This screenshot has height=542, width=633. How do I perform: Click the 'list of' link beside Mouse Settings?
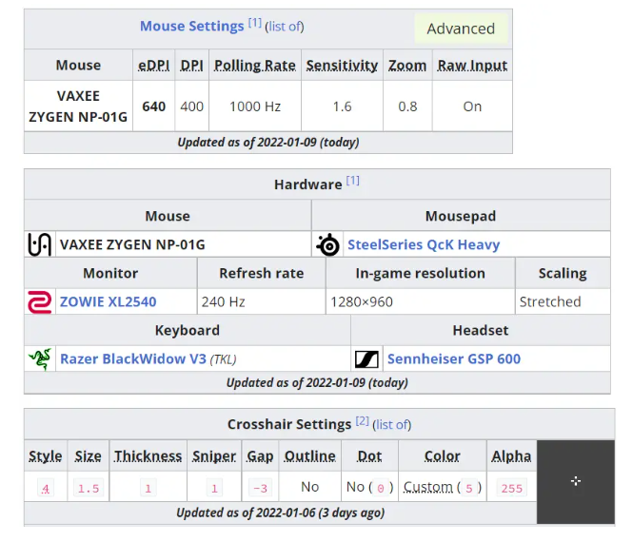click(286, 27)
